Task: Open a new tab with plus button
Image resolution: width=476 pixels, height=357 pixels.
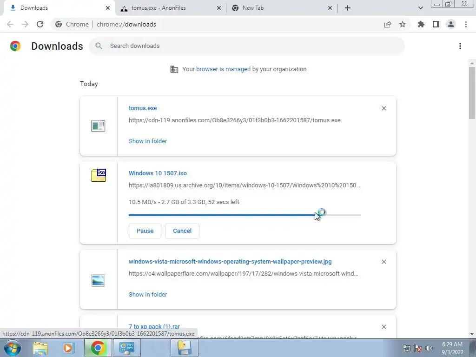Action: point(348,8)
